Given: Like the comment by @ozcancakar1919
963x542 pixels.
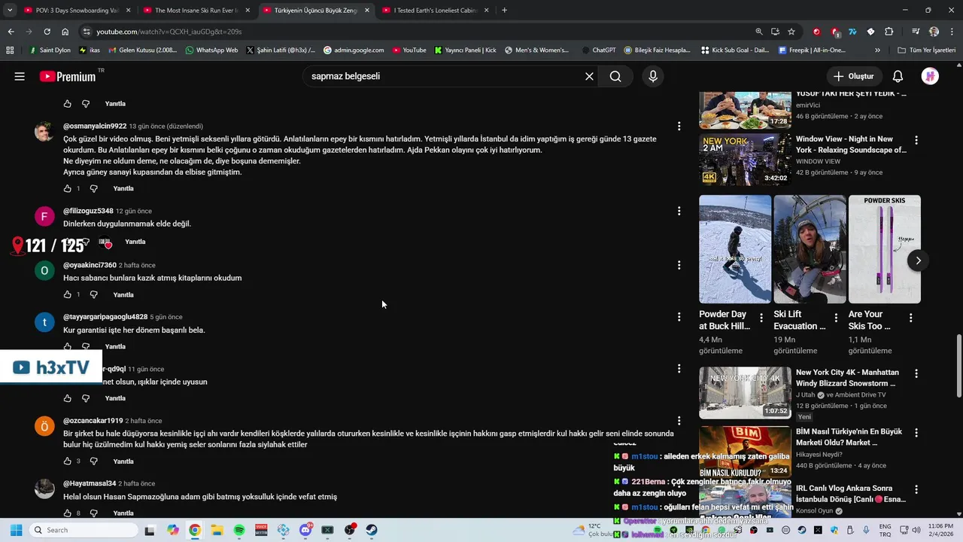Looking at the screenshot, I should click(68, 461).
